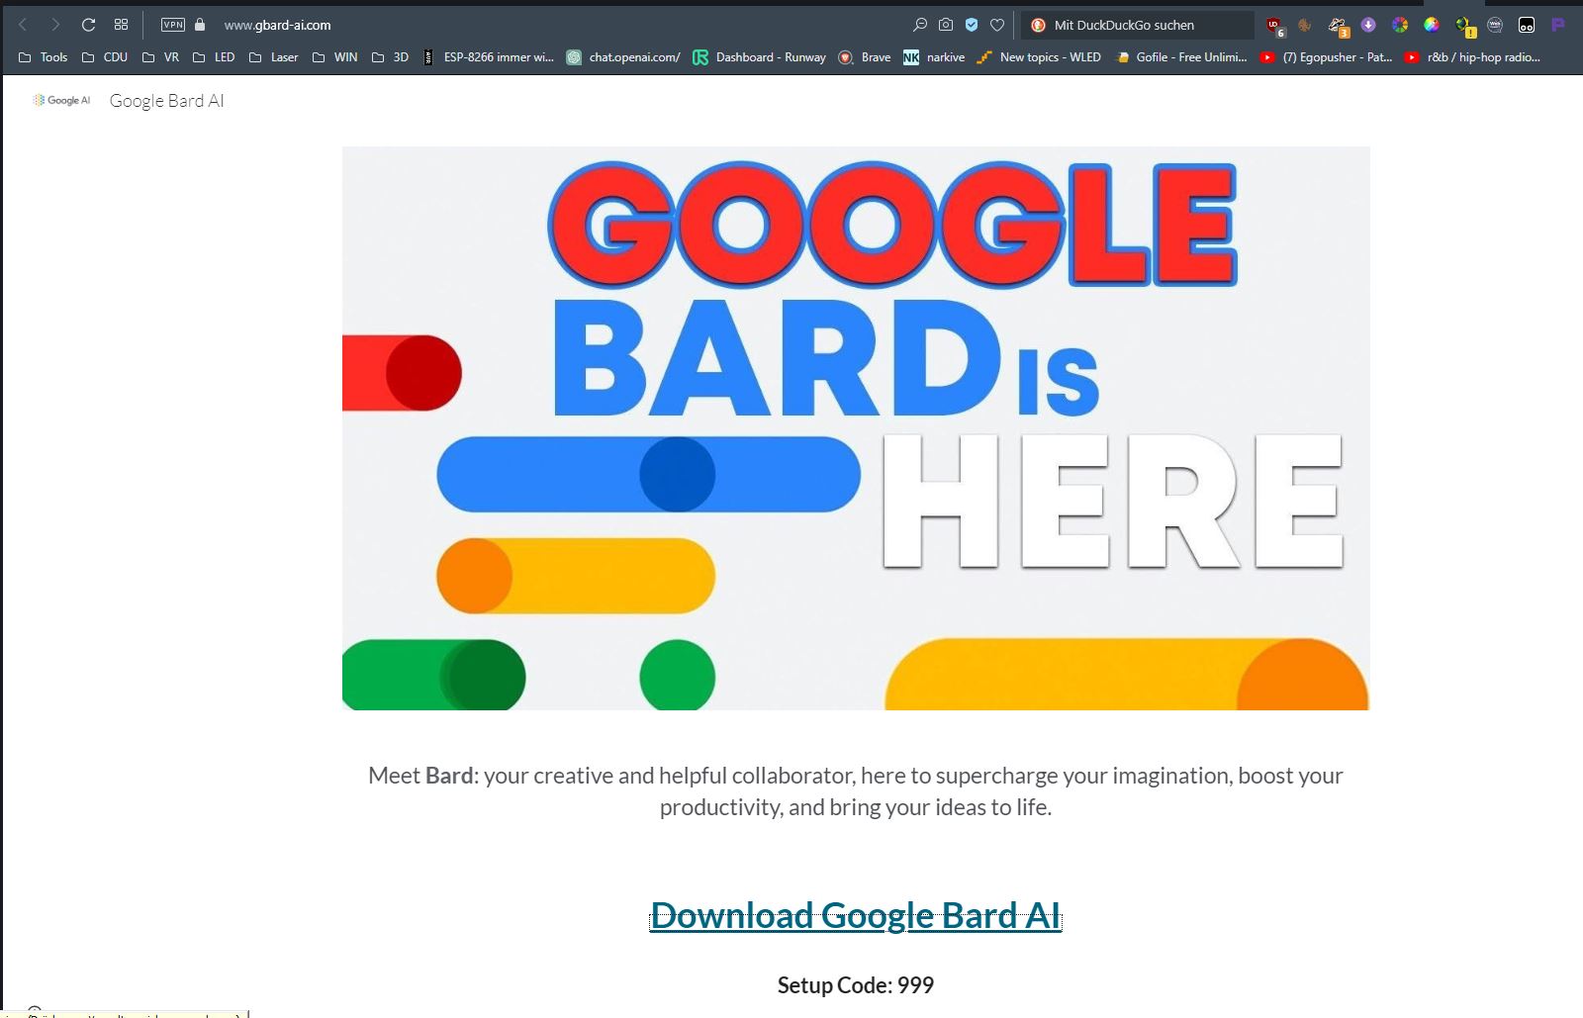
Task: Go back with the browser back arrow
Action: coord(23,25)
